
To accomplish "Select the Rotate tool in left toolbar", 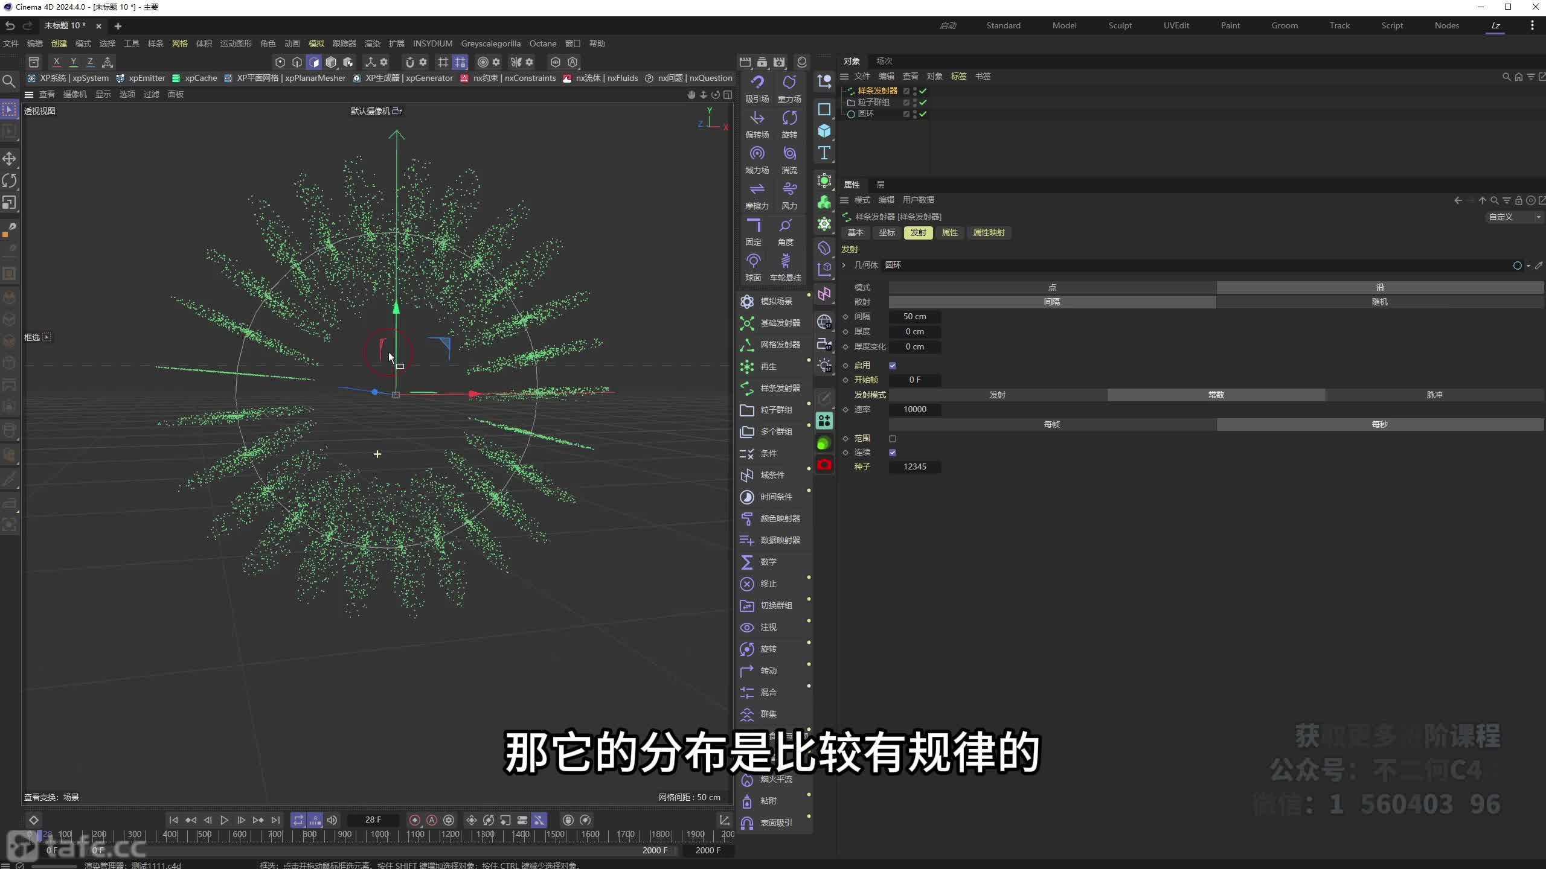I will tap(9, 180).
